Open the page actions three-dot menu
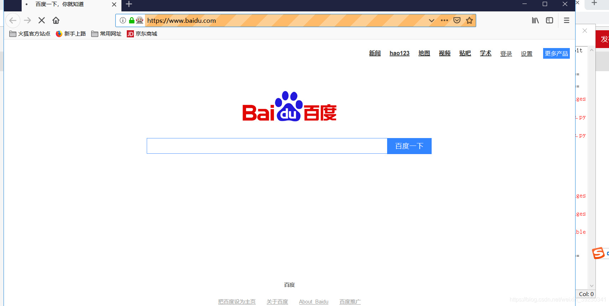This screenshot has width=609, height=306. pyautogui.click(x=444, y=20)
